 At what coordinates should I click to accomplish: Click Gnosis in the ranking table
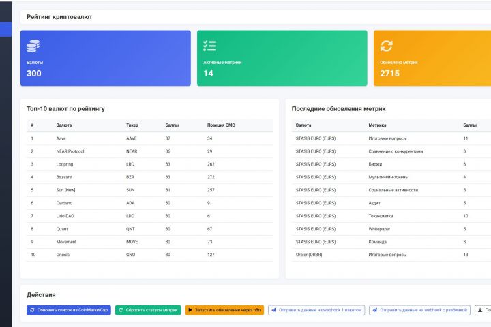point(63,255)
